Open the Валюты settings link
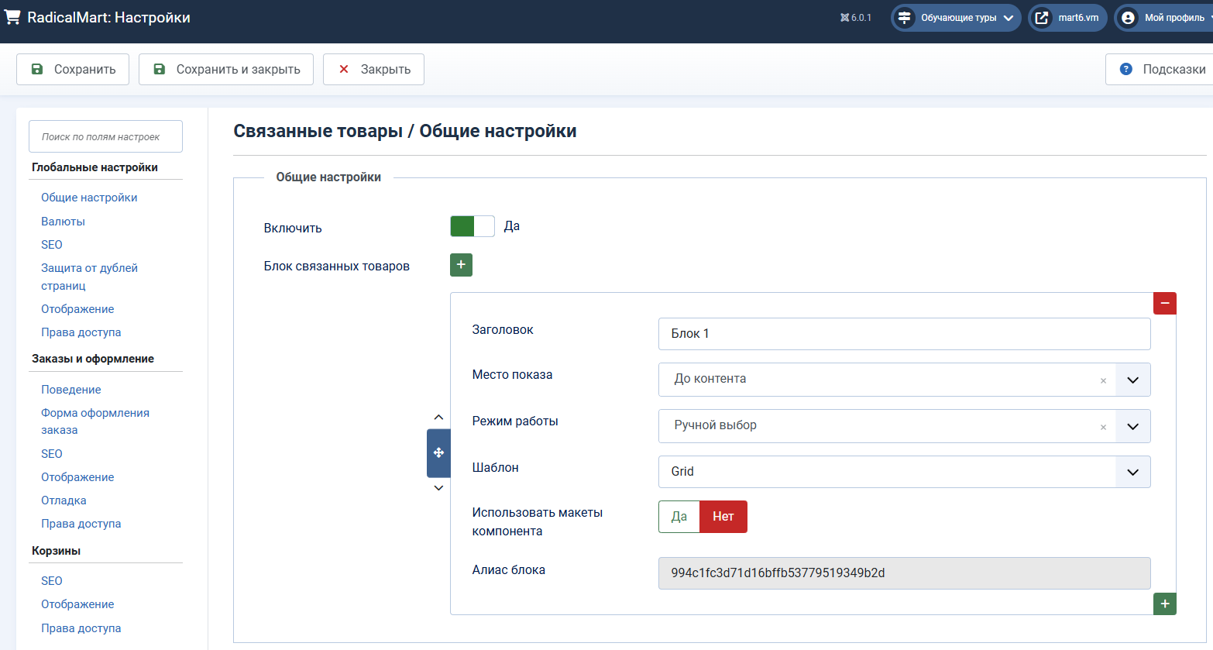This screenshot has width=1213, height=650. 63,222
